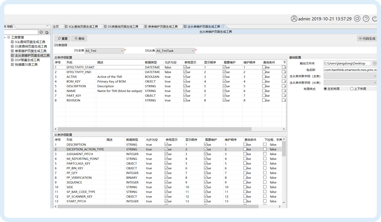Click the circled checkmark icon in navigation panel
The height and width of the screenshot is (222, 381).
[41, 32]
